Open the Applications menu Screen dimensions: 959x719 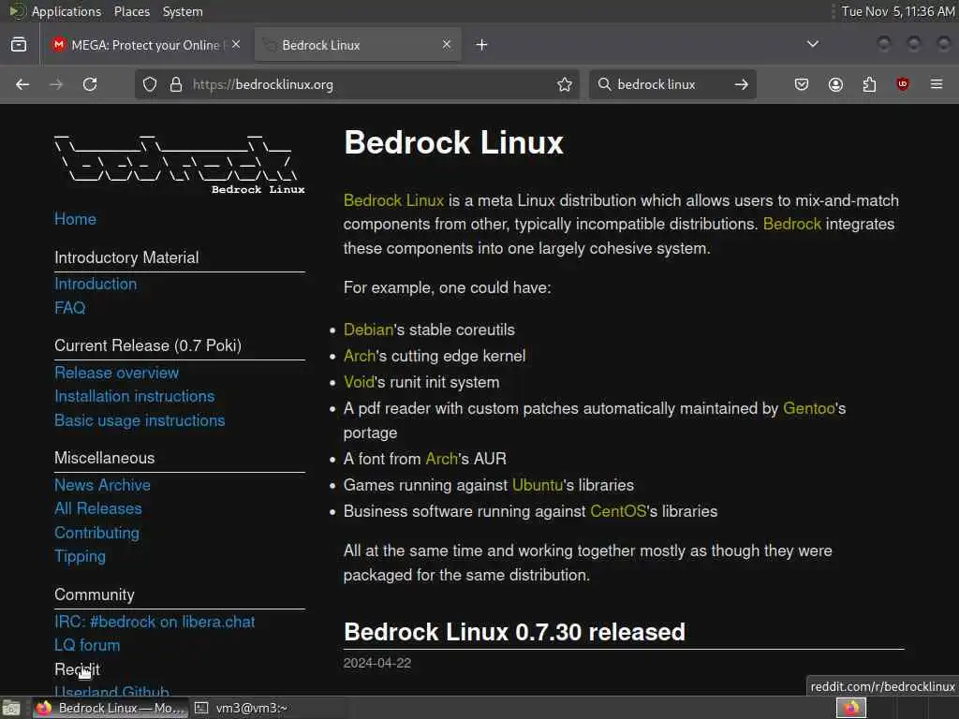click(66, 11)
